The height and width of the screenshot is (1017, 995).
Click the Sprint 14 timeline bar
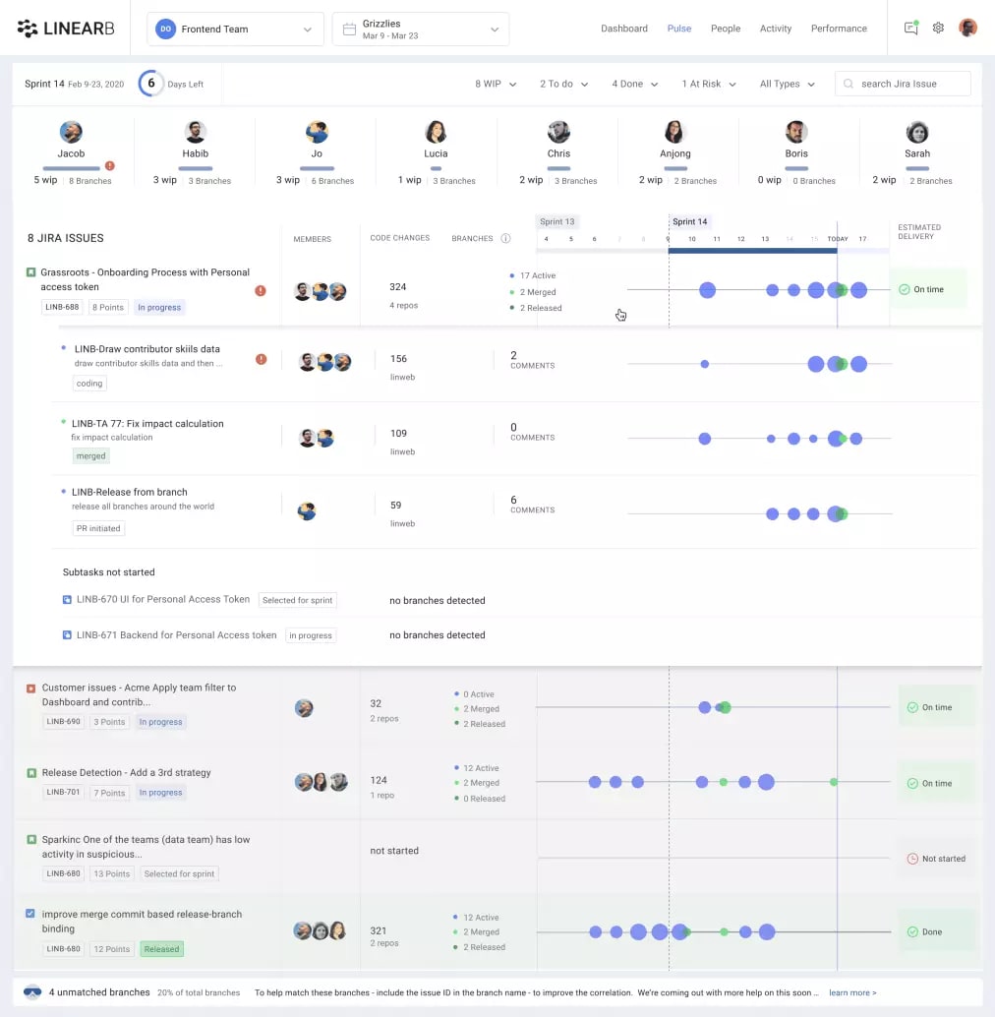(x=752, y=251)
